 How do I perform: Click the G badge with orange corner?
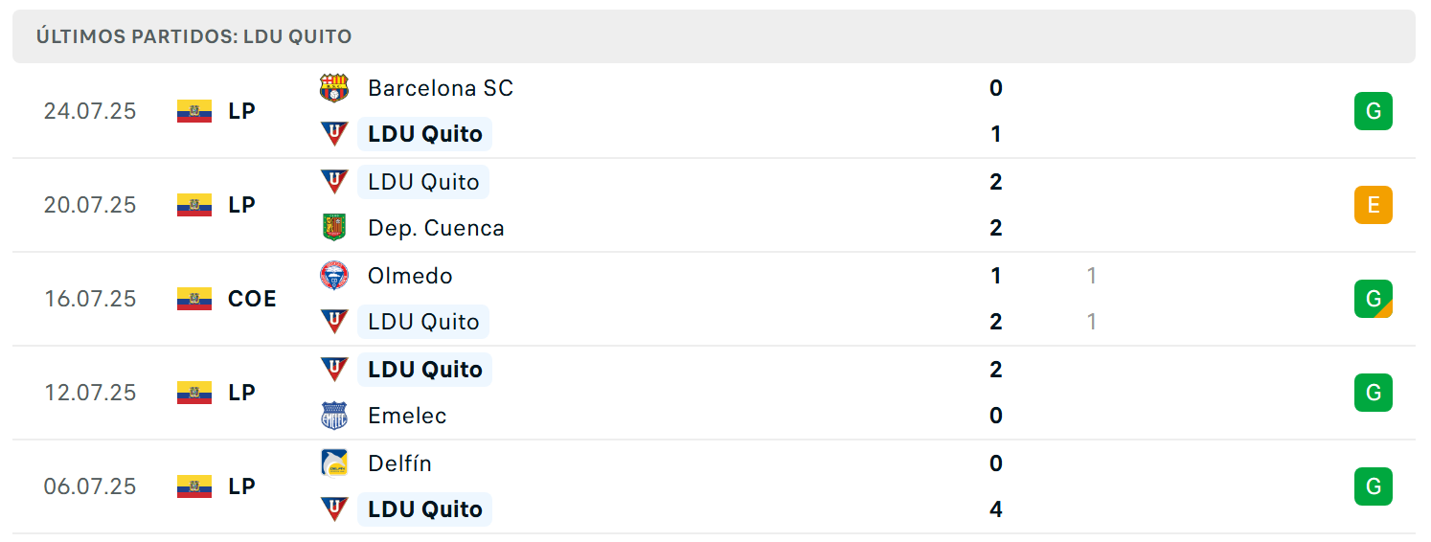click(x=1374, y=299)
